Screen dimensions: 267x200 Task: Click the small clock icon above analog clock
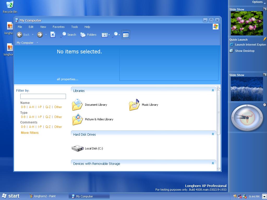pyautogui.click(x=265, y=105)
